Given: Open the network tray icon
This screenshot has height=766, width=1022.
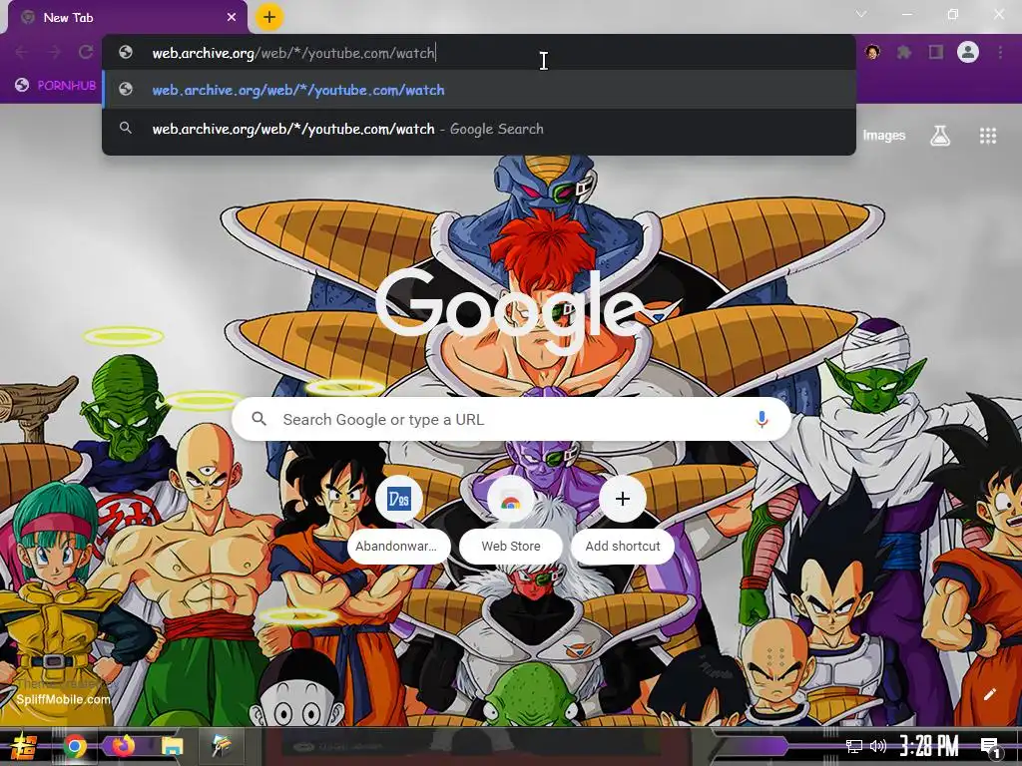Looking at the screenshot, I should [x=853, y=746].
